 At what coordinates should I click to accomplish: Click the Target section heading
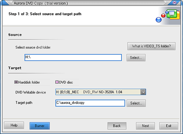(15, 68)
